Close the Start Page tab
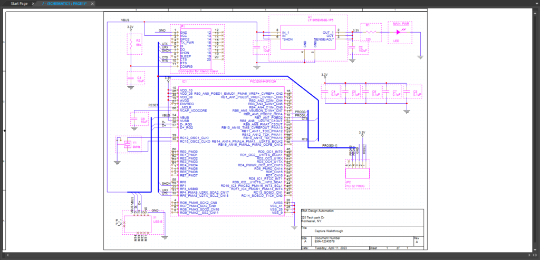540x260 pixels. (x=33, y=4)
